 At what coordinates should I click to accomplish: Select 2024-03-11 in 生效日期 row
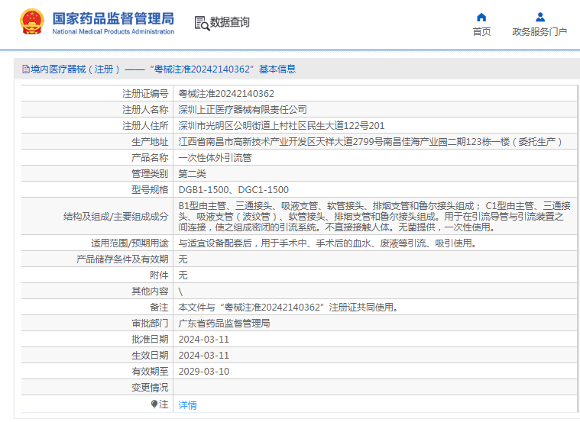[204, 355]
